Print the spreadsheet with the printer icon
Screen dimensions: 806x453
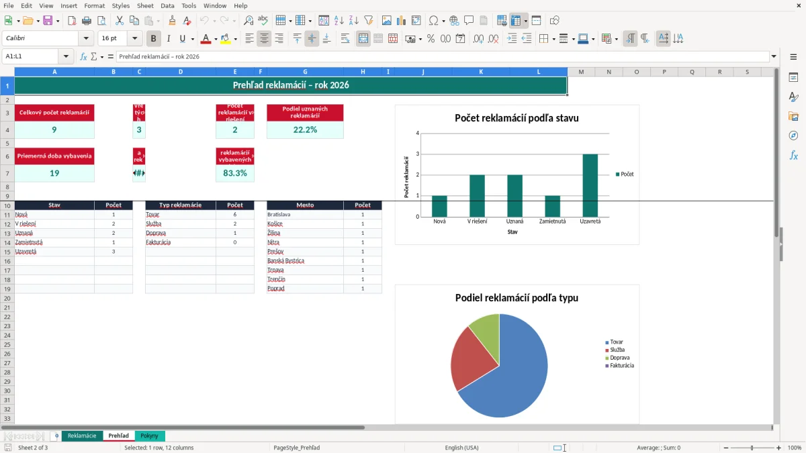click(87, 21)
